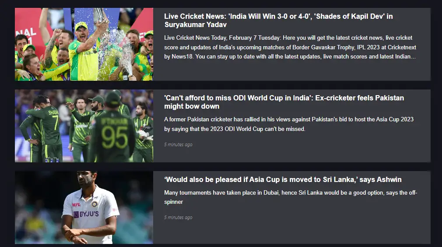Click the 'A former Pakistan cricketer has rallied' summary
The height and width of the screenshot is (247, 442).
289,124
